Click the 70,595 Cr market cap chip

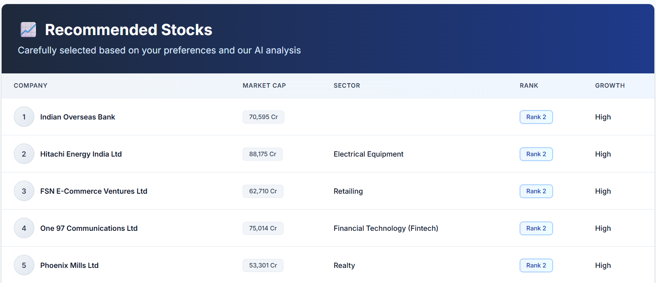[263, 117]
